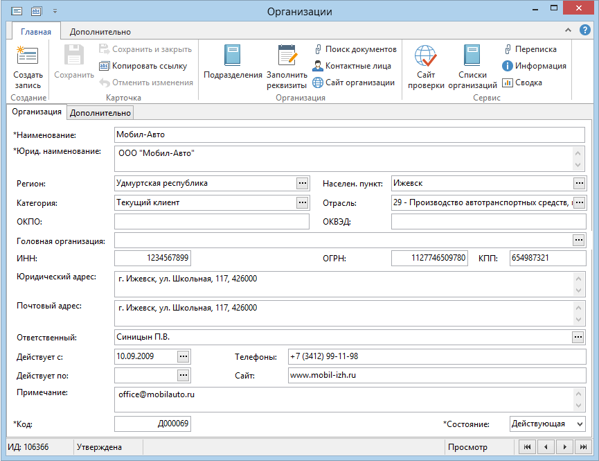Open the help question mark icon
This screenshot has width=599, height=461.
585,30
